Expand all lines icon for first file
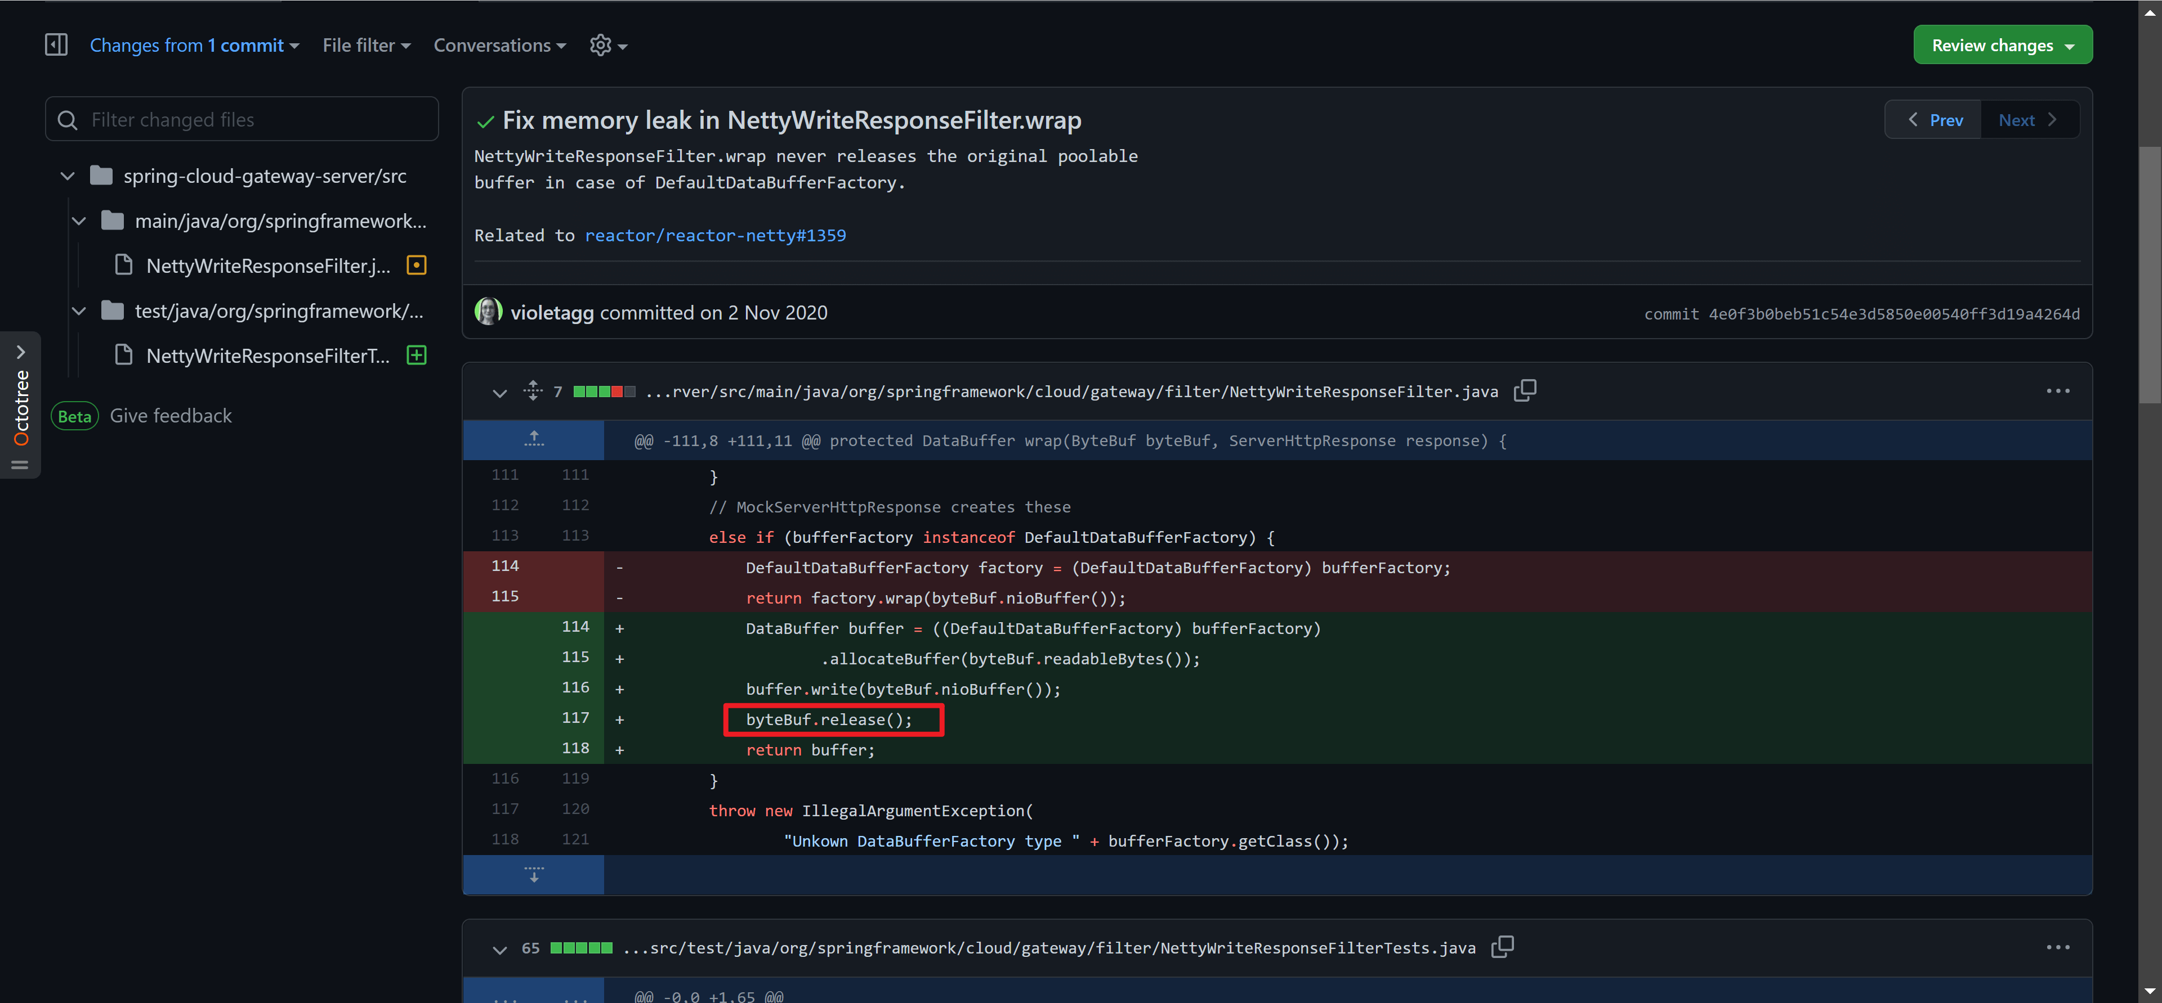Screen dimensions: 2162x1003 [x=533, y=391]
